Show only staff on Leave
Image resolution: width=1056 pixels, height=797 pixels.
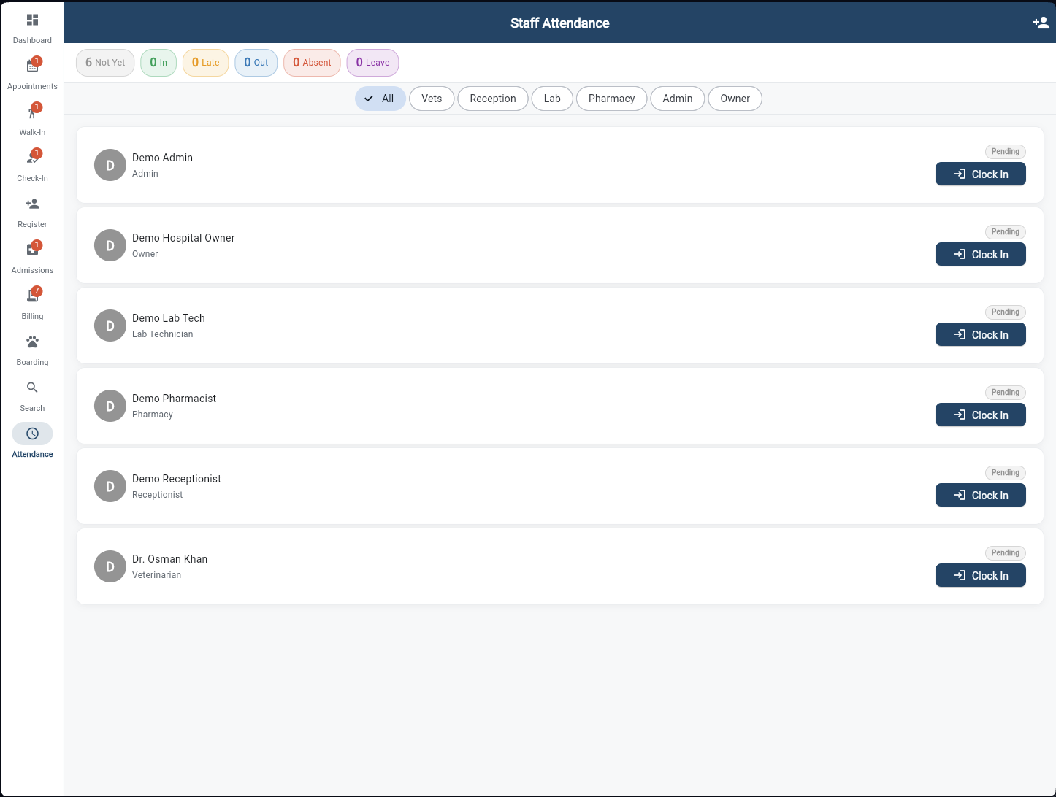[x=372, y=63]
